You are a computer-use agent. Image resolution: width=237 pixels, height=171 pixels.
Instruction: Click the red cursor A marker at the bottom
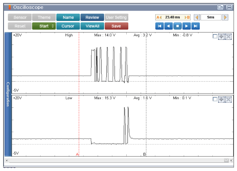tap(77, 154)
